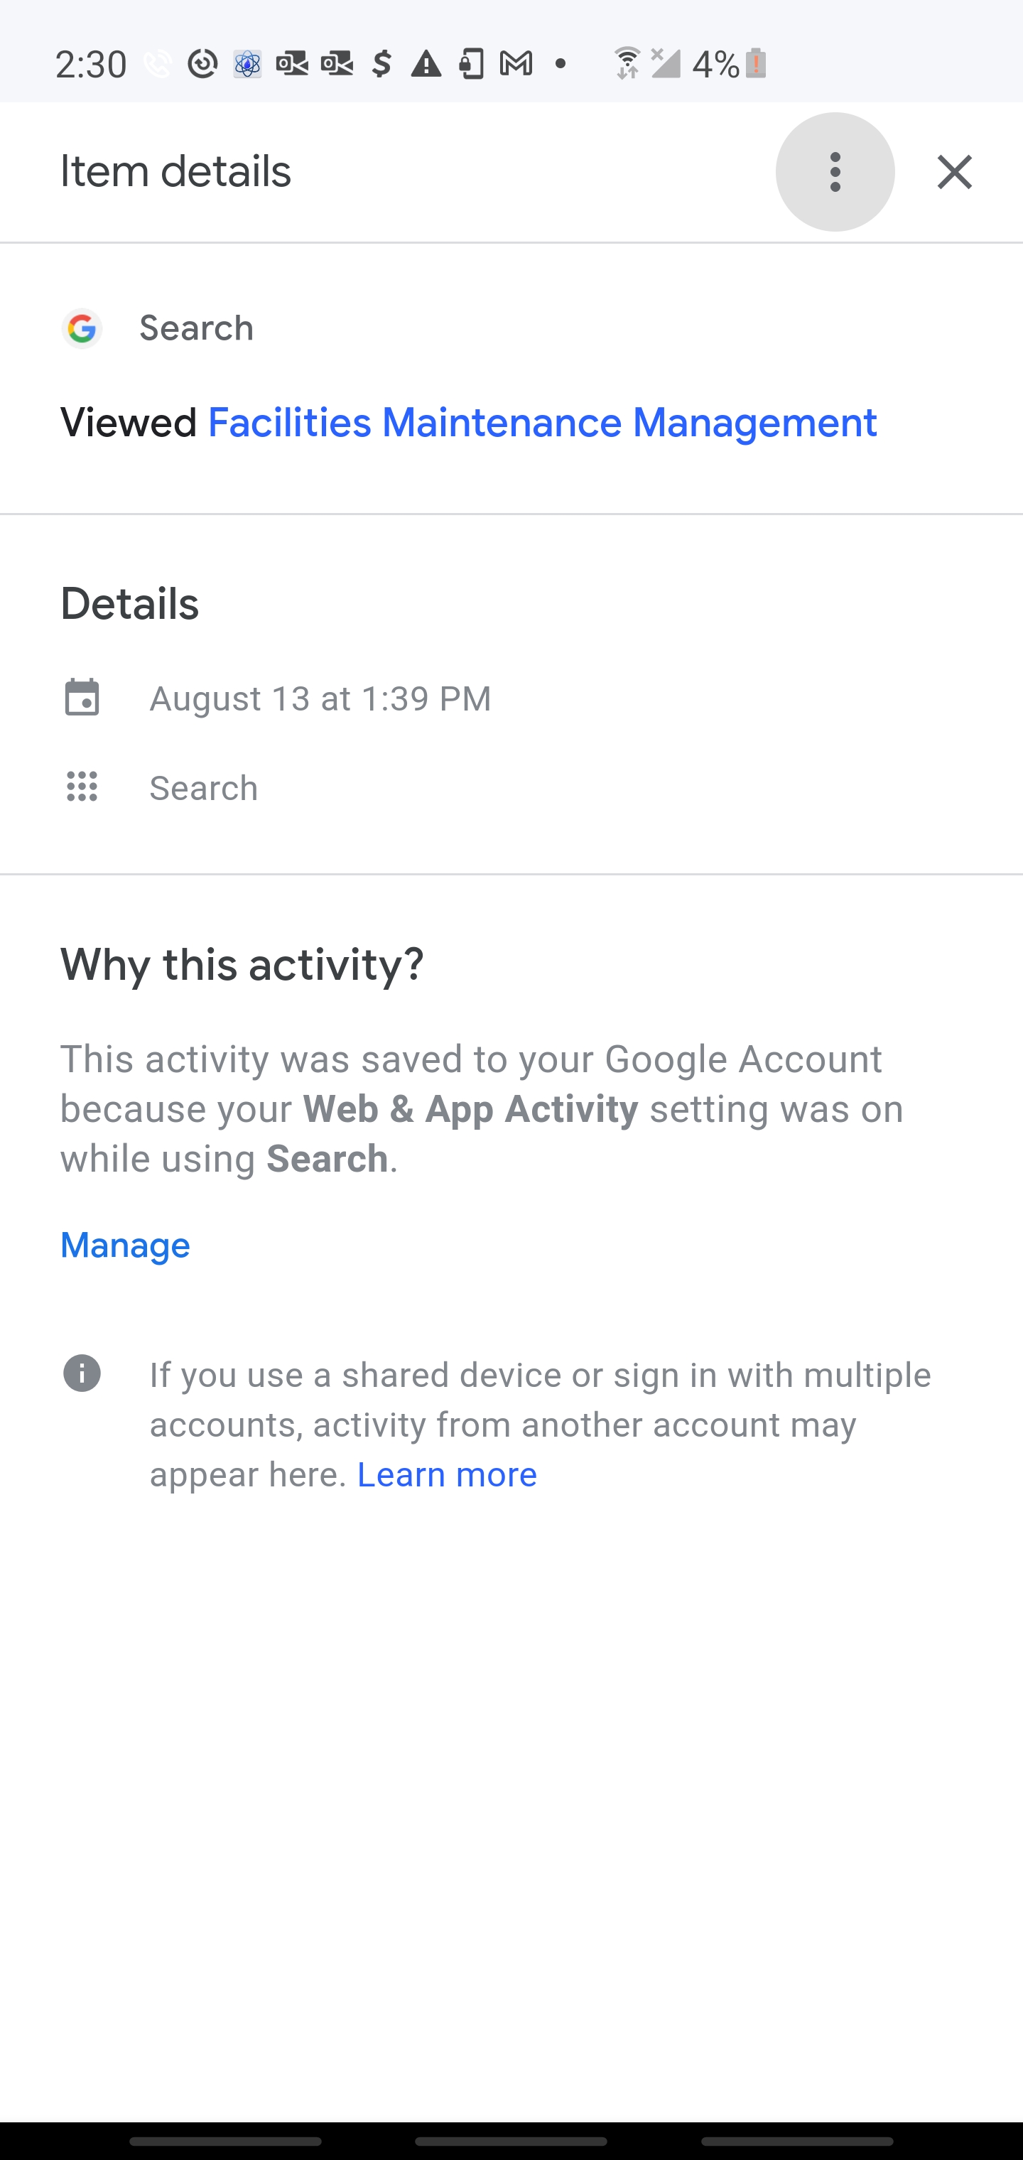
Task: Open the Manage activity settings link
Action: point(125,1245)
